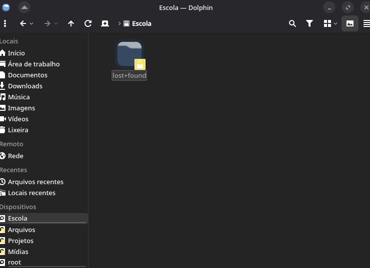Click the Locais section header

click(x=9, y=41)
